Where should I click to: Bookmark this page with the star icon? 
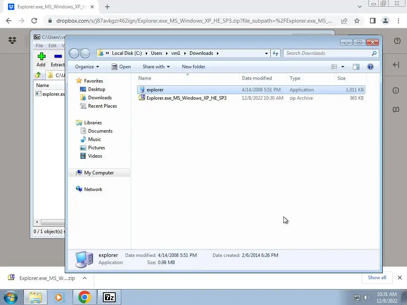click(x=357, y=21)
